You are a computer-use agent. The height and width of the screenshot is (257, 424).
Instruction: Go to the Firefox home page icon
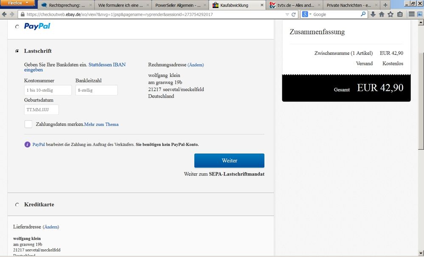click(382, 14)
